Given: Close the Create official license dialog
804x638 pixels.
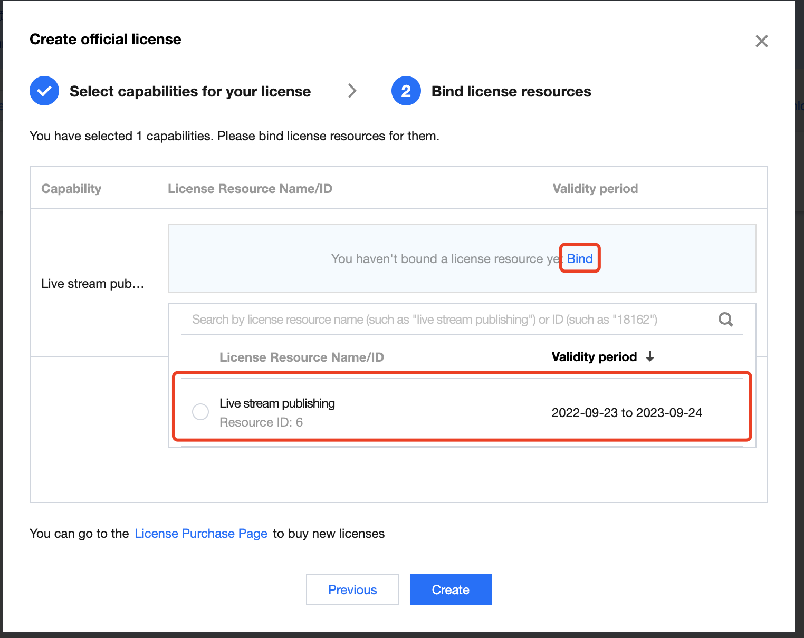Looking at the screenshot, I should click(x=761, y=41).
